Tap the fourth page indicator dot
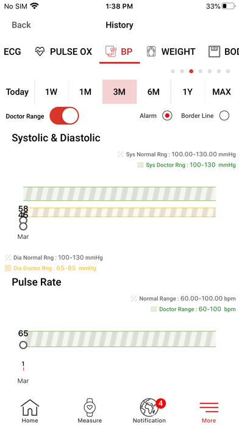This screenshot has height=425, width=239. point(201,71)
